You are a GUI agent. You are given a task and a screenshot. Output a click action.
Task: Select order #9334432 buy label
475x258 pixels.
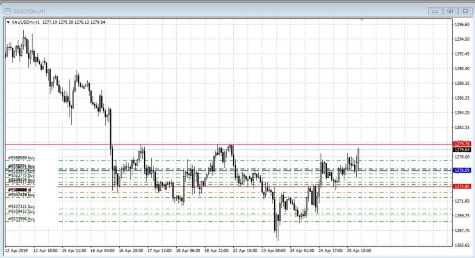click(21, 212)
